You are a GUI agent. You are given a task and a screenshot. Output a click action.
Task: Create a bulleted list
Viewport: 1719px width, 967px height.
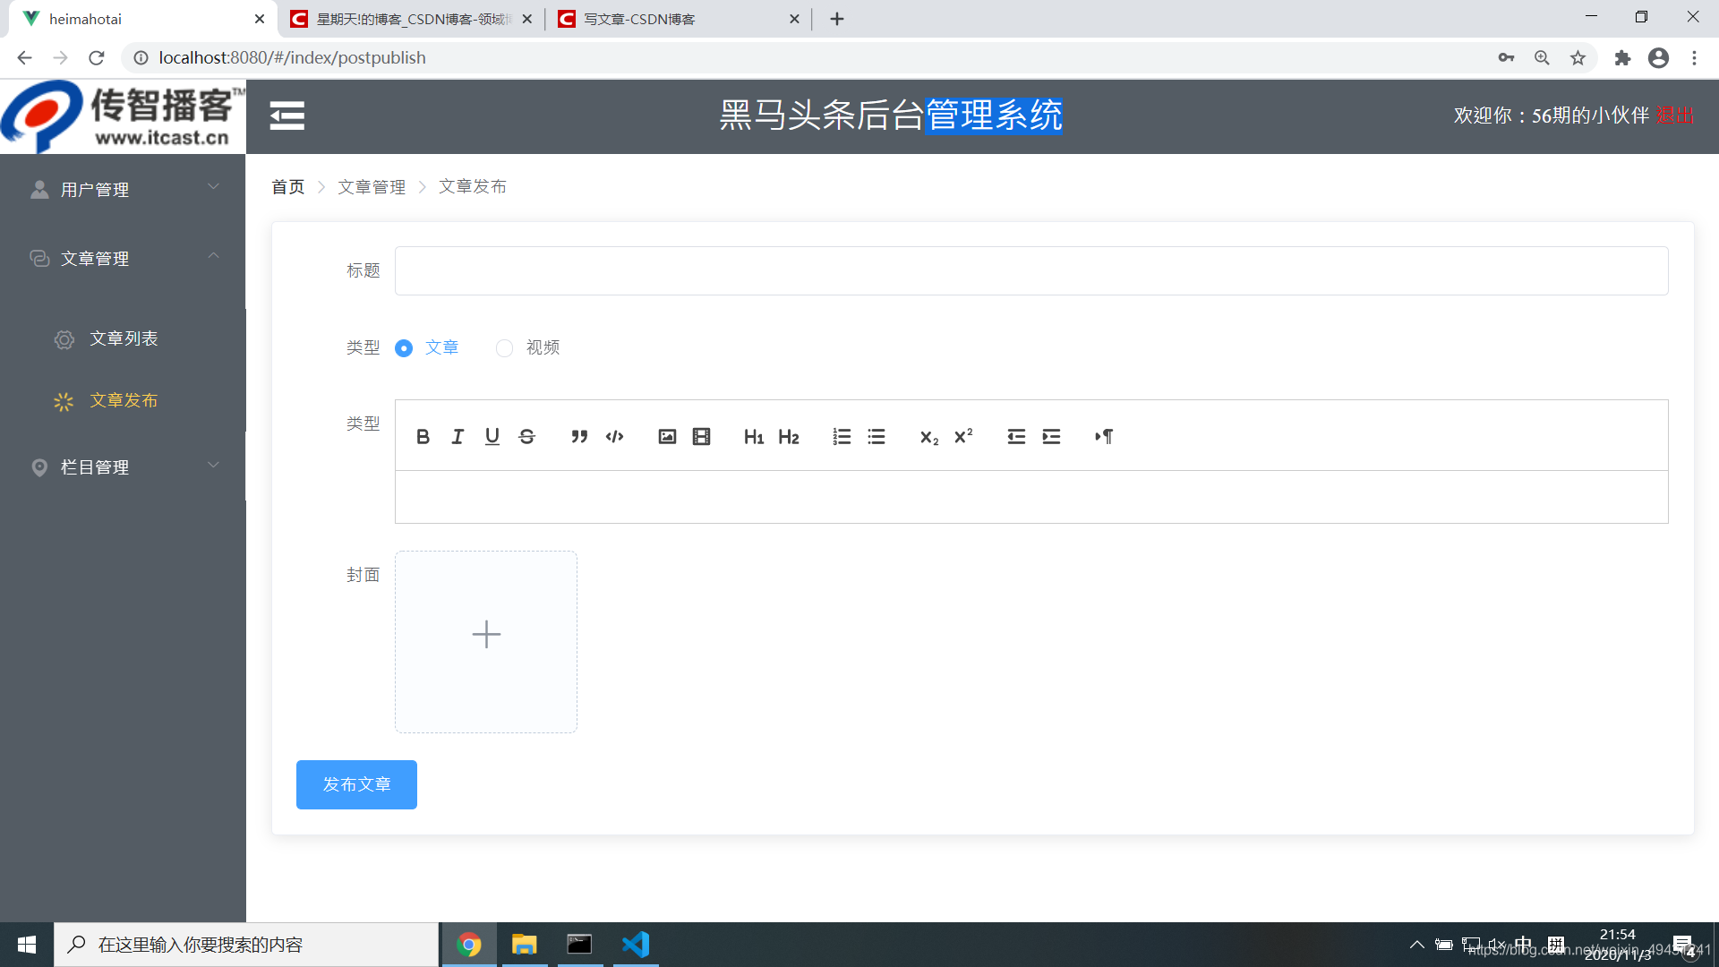pos(877,436)
